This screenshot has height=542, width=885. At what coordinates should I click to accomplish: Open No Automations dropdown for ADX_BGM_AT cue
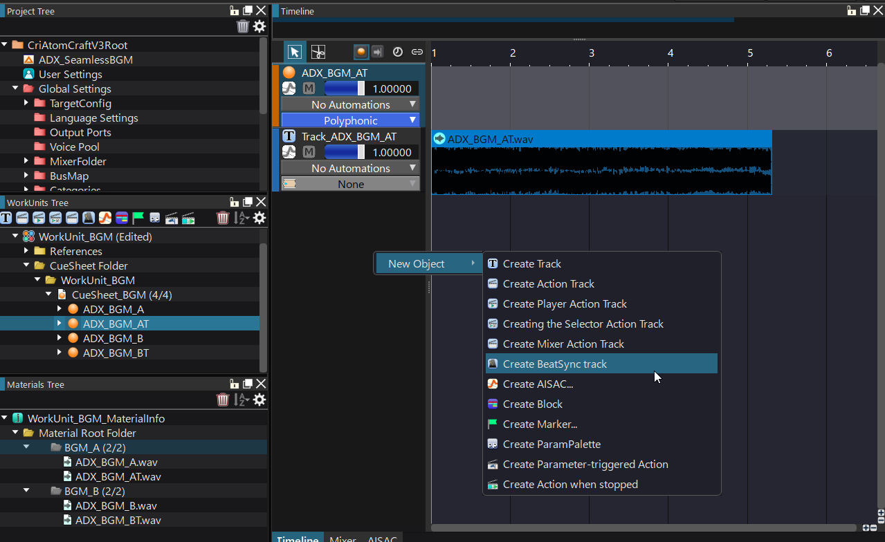click(x=350, y=104)
